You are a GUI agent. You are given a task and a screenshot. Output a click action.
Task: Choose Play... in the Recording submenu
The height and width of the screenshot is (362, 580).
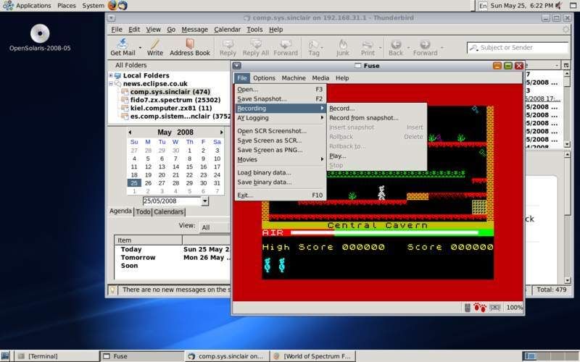[x=376, y=156]
